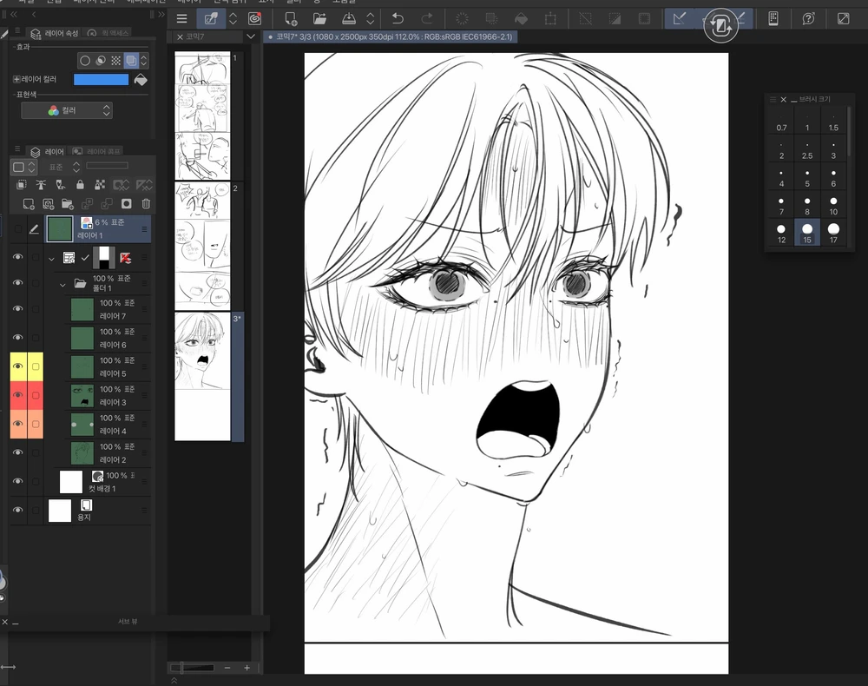Open the page manager 코믹7 dropdown arrow
The image size is (868, 686).
[x=251, y=36]
